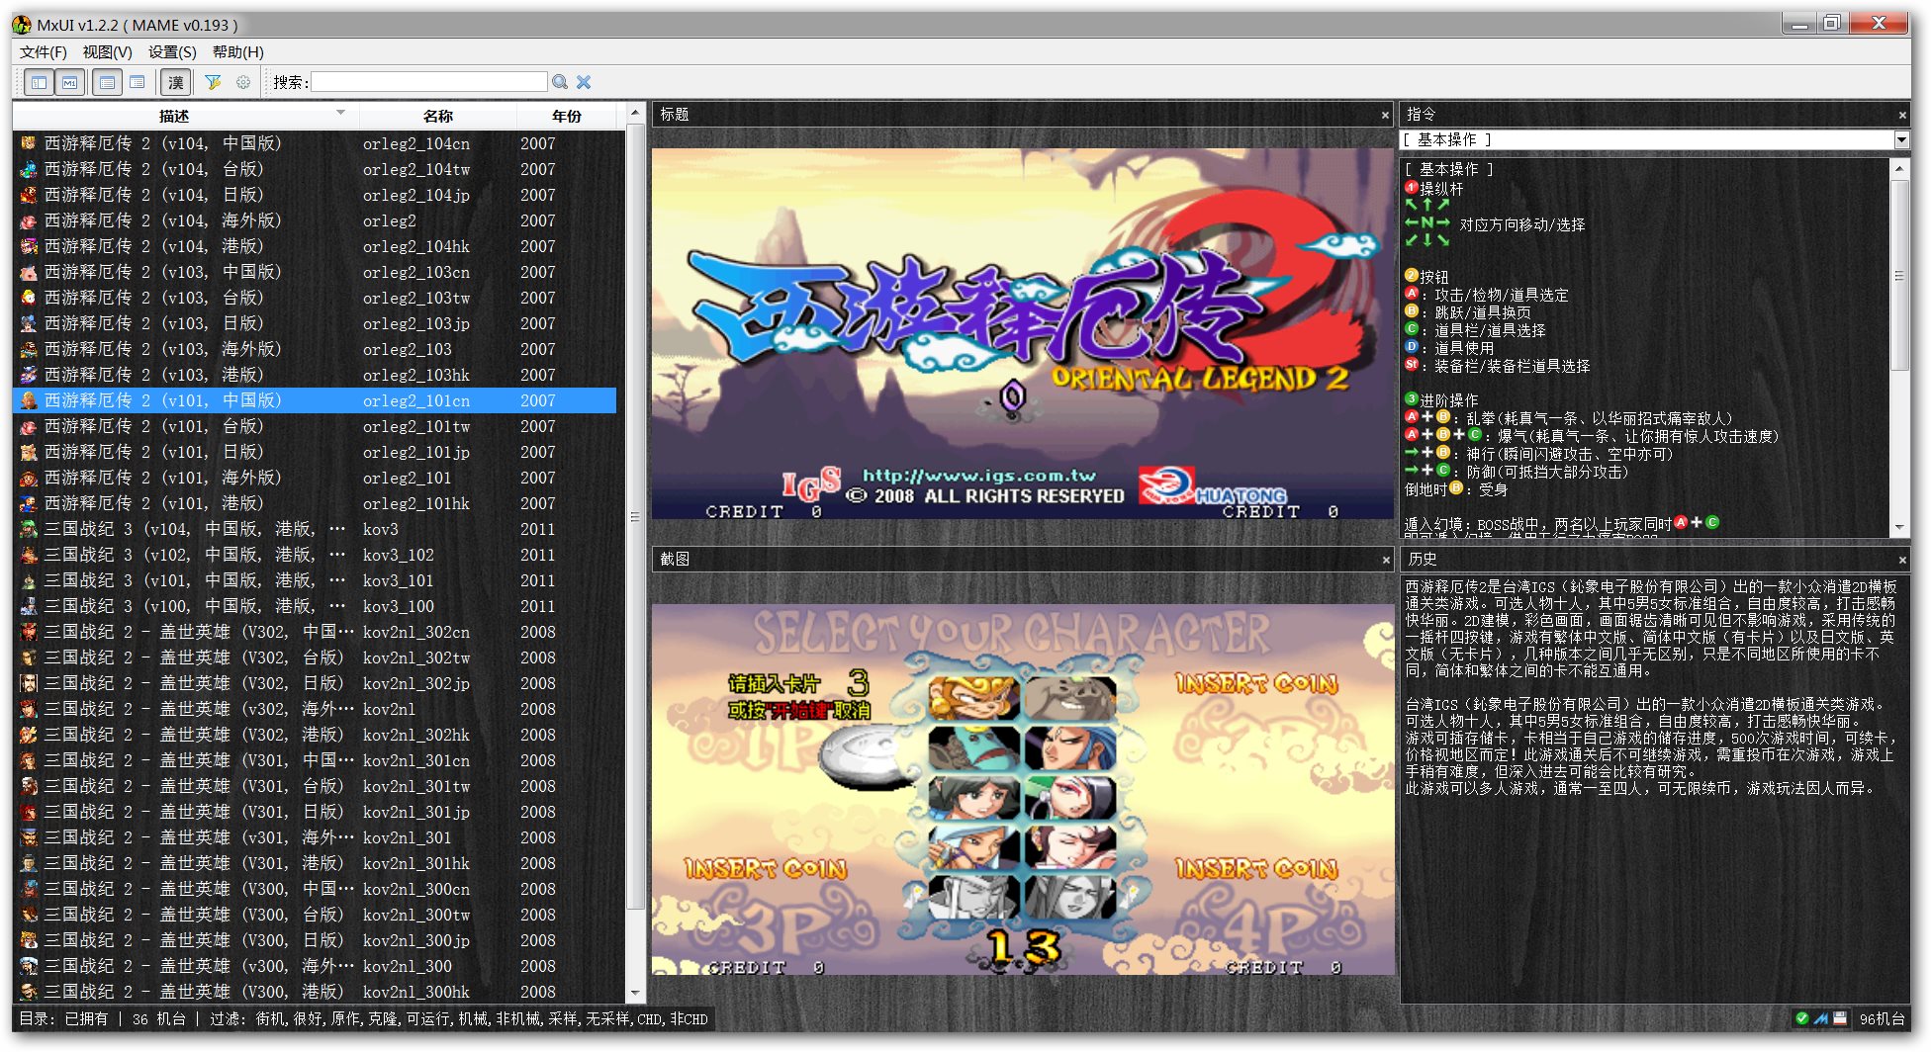Click the 指令 panel scroll up arrow
The height and width of the screenshot is (1052, 1931).
click(x=1900, y=168)
